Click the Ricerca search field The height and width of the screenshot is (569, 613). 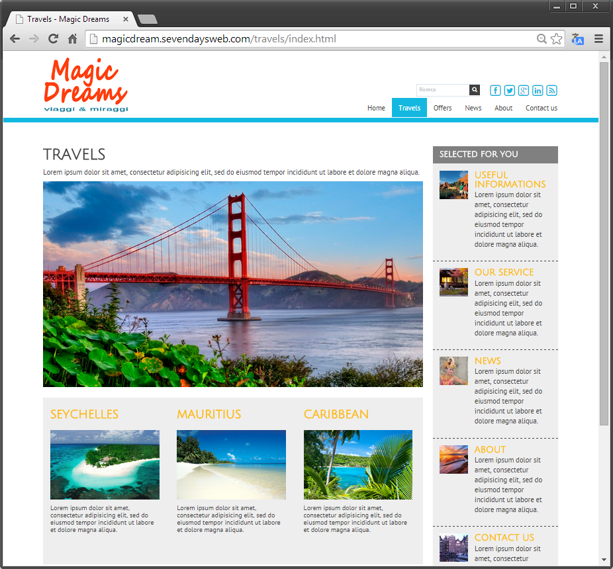pyautogui.click(x=443, y=90)
